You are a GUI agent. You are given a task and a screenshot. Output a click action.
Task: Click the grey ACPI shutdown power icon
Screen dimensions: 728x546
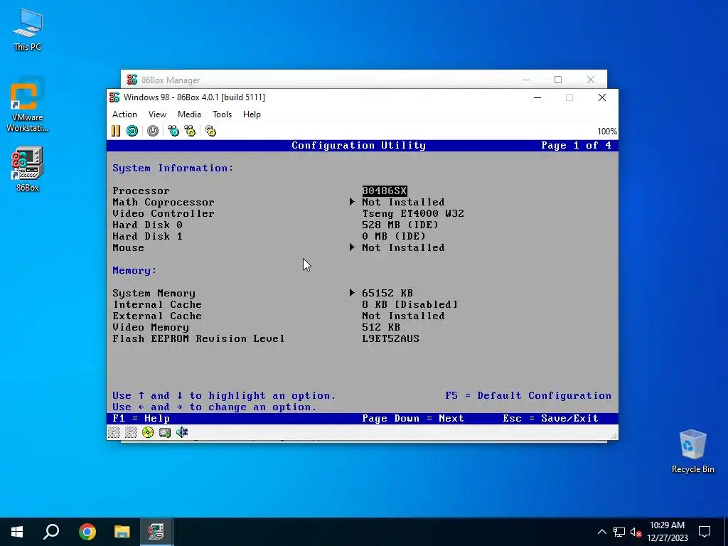153,131
